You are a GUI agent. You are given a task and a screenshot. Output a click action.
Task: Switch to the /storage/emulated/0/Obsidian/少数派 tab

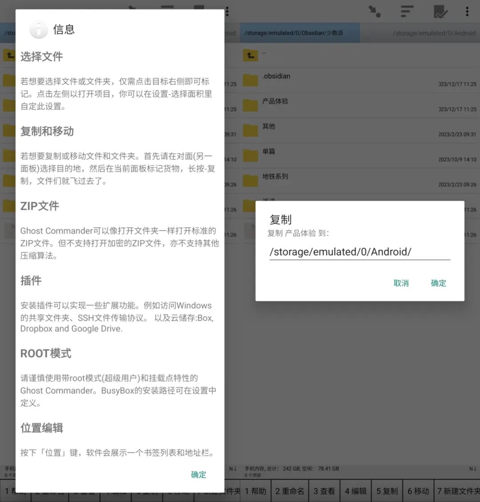coord(300,32)
